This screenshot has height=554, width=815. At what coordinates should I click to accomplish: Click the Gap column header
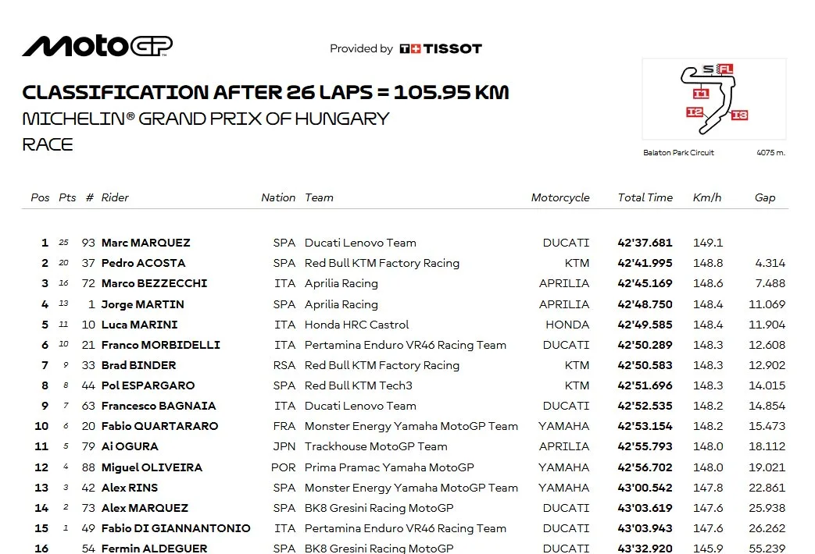click(765, 198)
